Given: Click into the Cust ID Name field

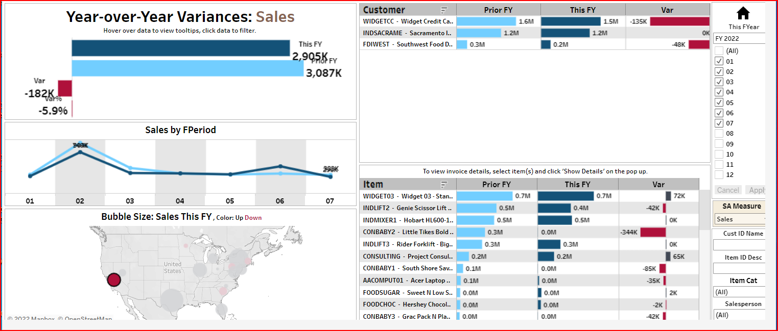Looking at the screenshot, I should click(x=739, y=245).
